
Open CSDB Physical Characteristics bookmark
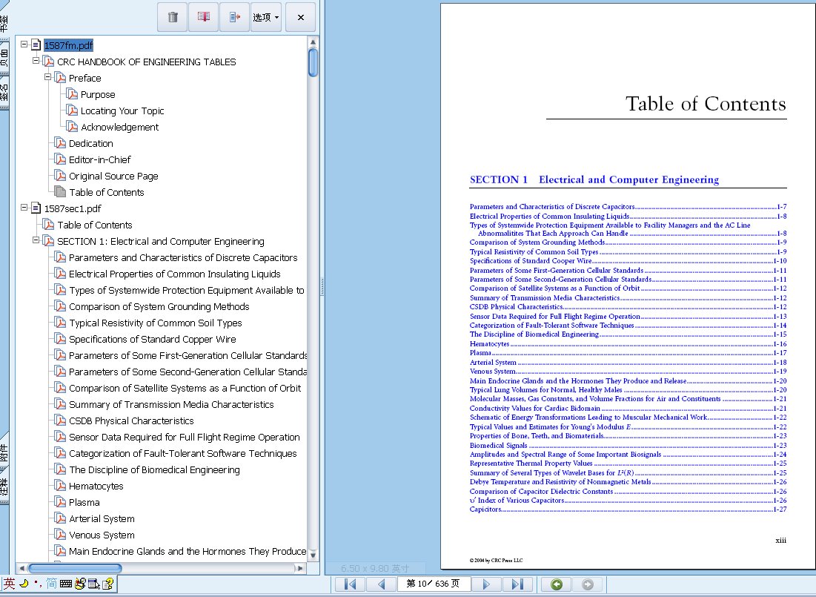[x=131, y=421]
